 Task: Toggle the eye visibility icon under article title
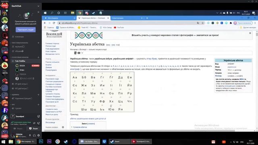click(x=79, y=53)
